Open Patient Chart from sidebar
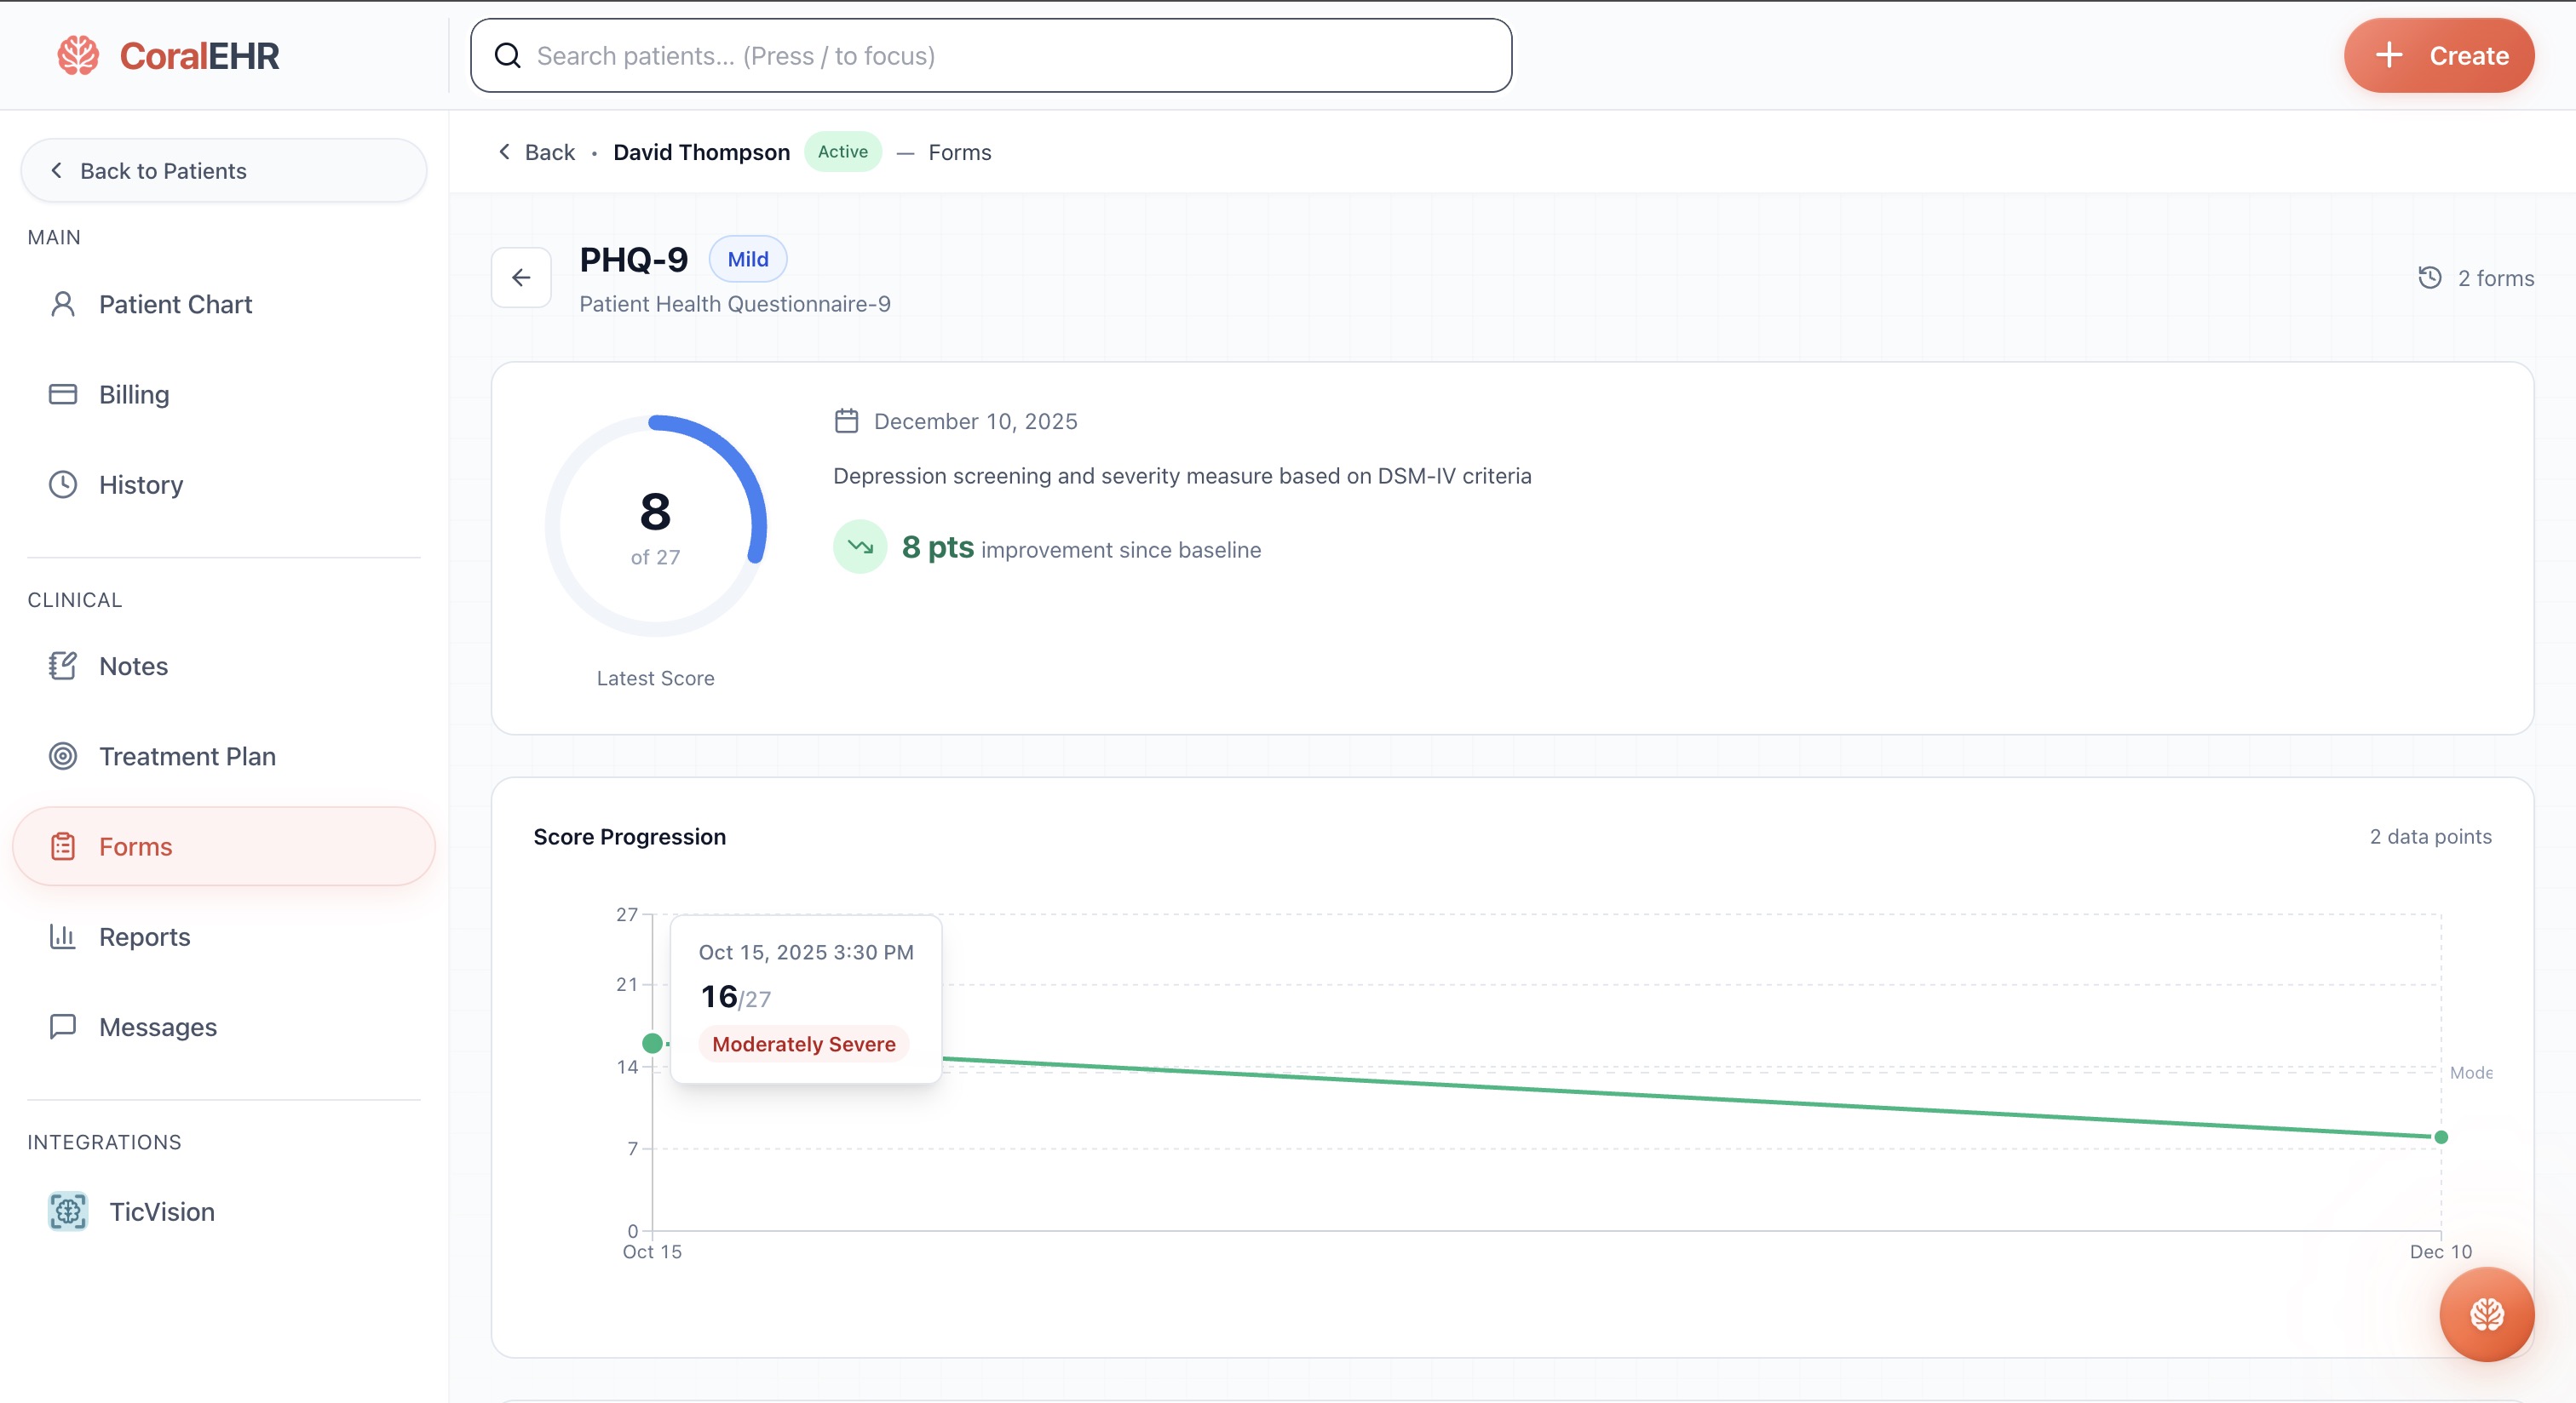Image resolution: width=2576 pixels, height=1403 pixels. 174,305
